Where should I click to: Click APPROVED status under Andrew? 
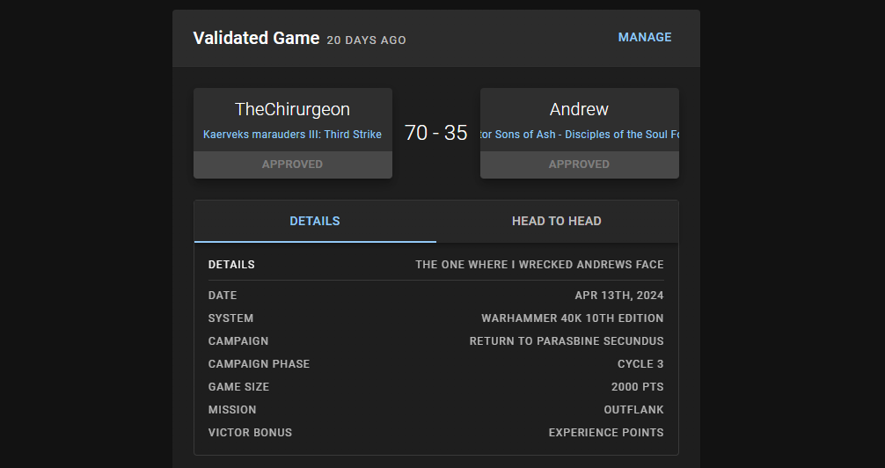[579, 165]
